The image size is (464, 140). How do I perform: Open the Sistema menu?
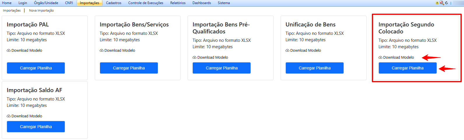coord(224,3)
